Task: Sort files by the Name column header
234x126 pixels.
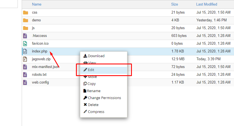Action: tap(36, 4)
